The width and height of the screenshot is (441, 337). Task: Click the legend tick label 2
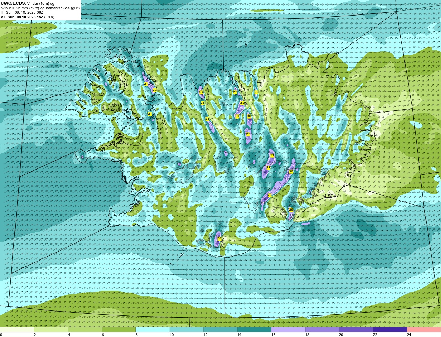(35, 335)
